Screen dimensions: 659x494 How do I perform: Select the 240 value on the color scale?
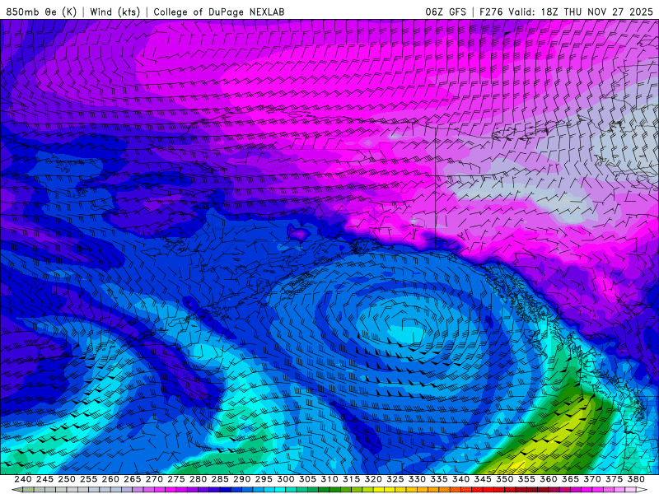[23, 479]
